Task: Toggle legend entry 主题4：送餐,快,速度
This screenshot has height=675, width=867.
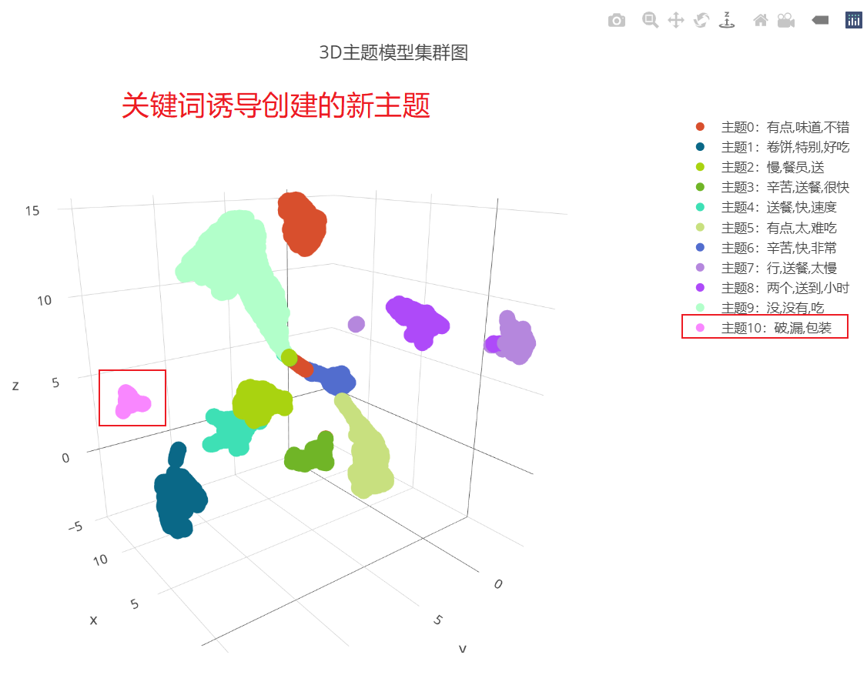Action: pos(766,207)
